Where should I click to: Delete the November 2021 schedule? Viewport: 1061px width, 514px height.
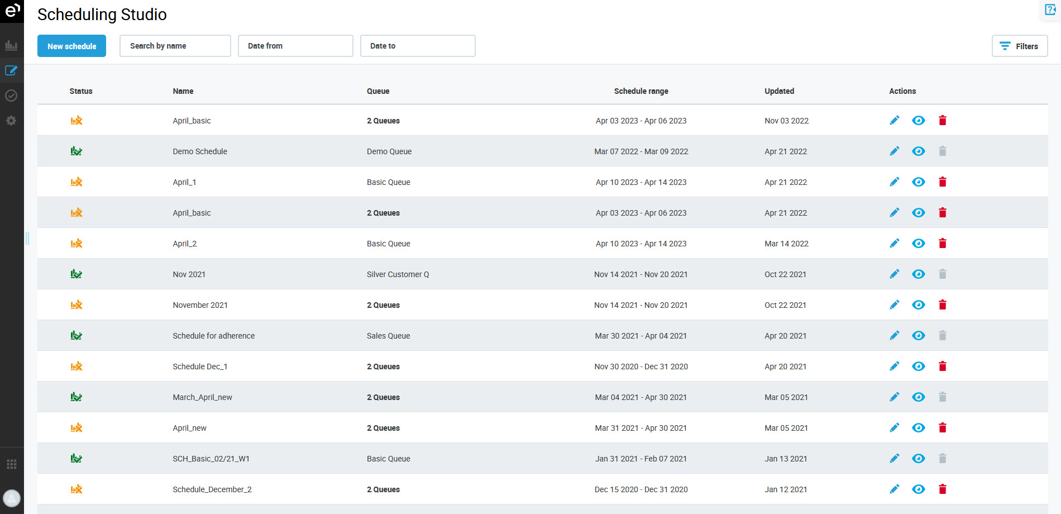[942, 305]
